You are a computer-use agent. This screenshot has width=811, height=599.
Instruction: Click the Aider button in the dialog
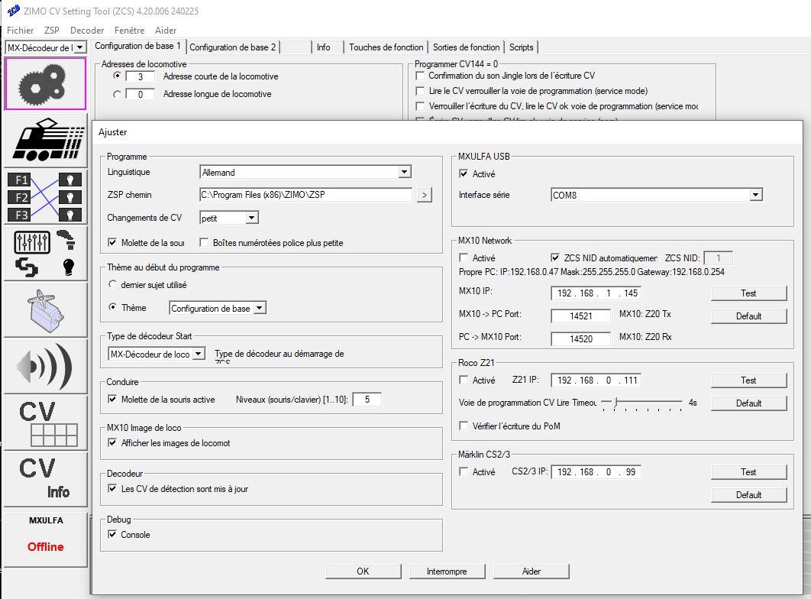(x=532, y=571)
